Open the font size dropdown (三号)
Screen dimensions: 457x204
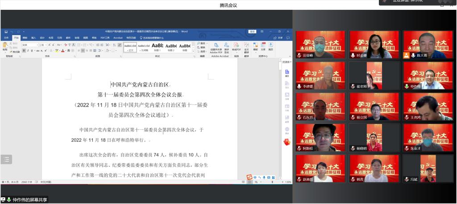(46, 45)
